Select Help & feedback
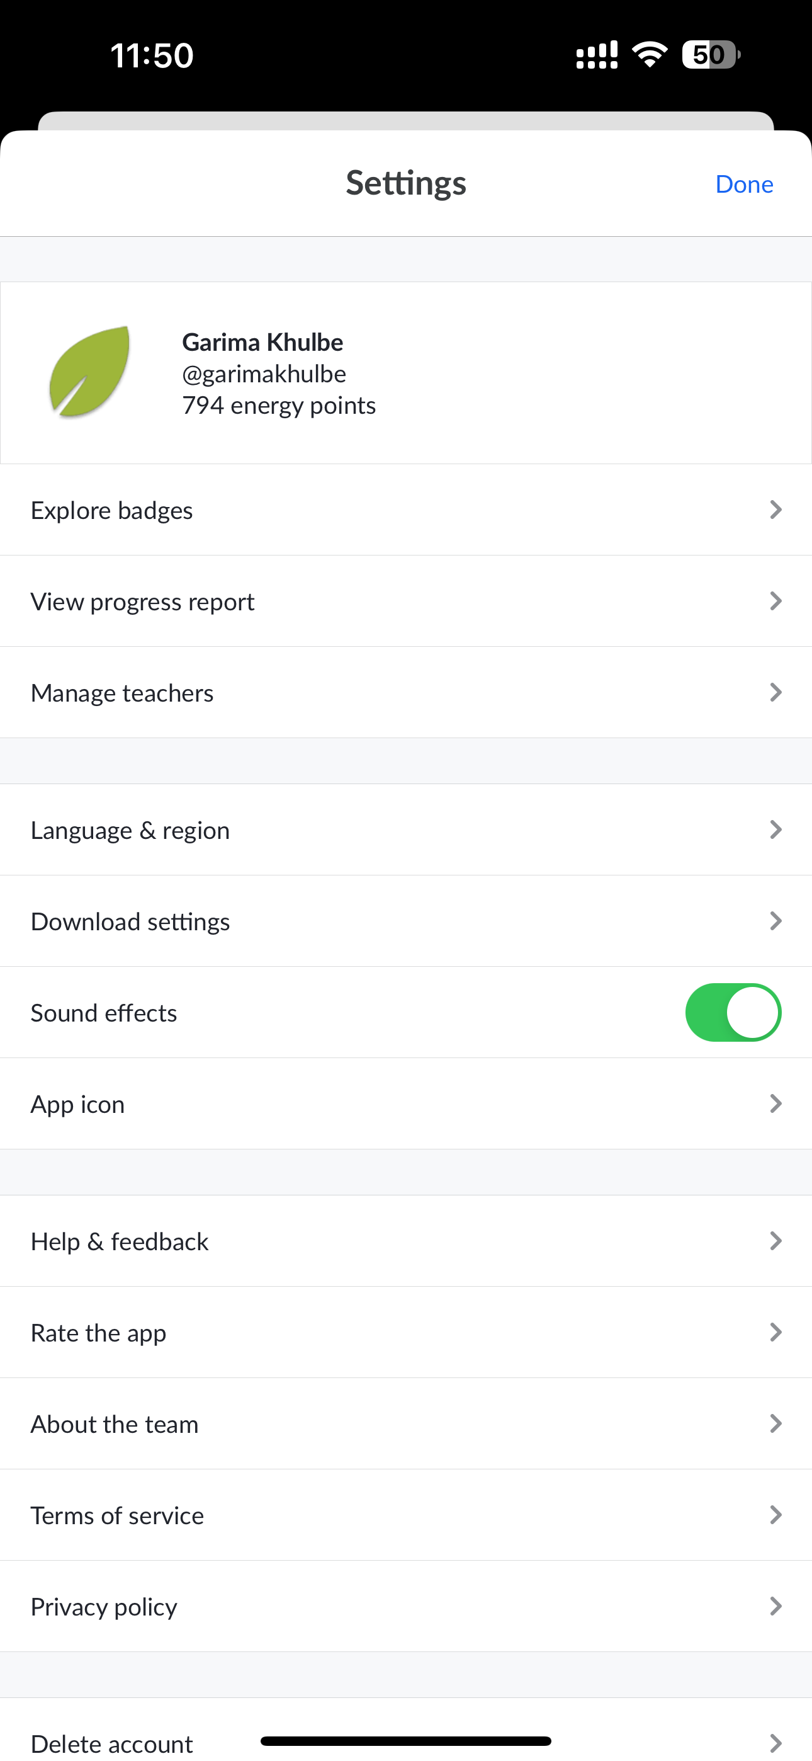Viewport: 812px width, 1761px height. [x=120, y=1241]
